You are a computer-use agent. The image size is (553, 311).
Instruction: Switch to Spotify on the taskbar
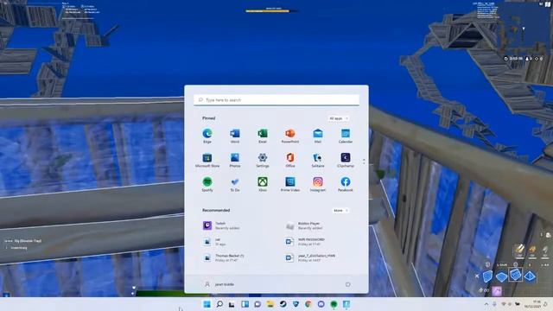[334, 304]
